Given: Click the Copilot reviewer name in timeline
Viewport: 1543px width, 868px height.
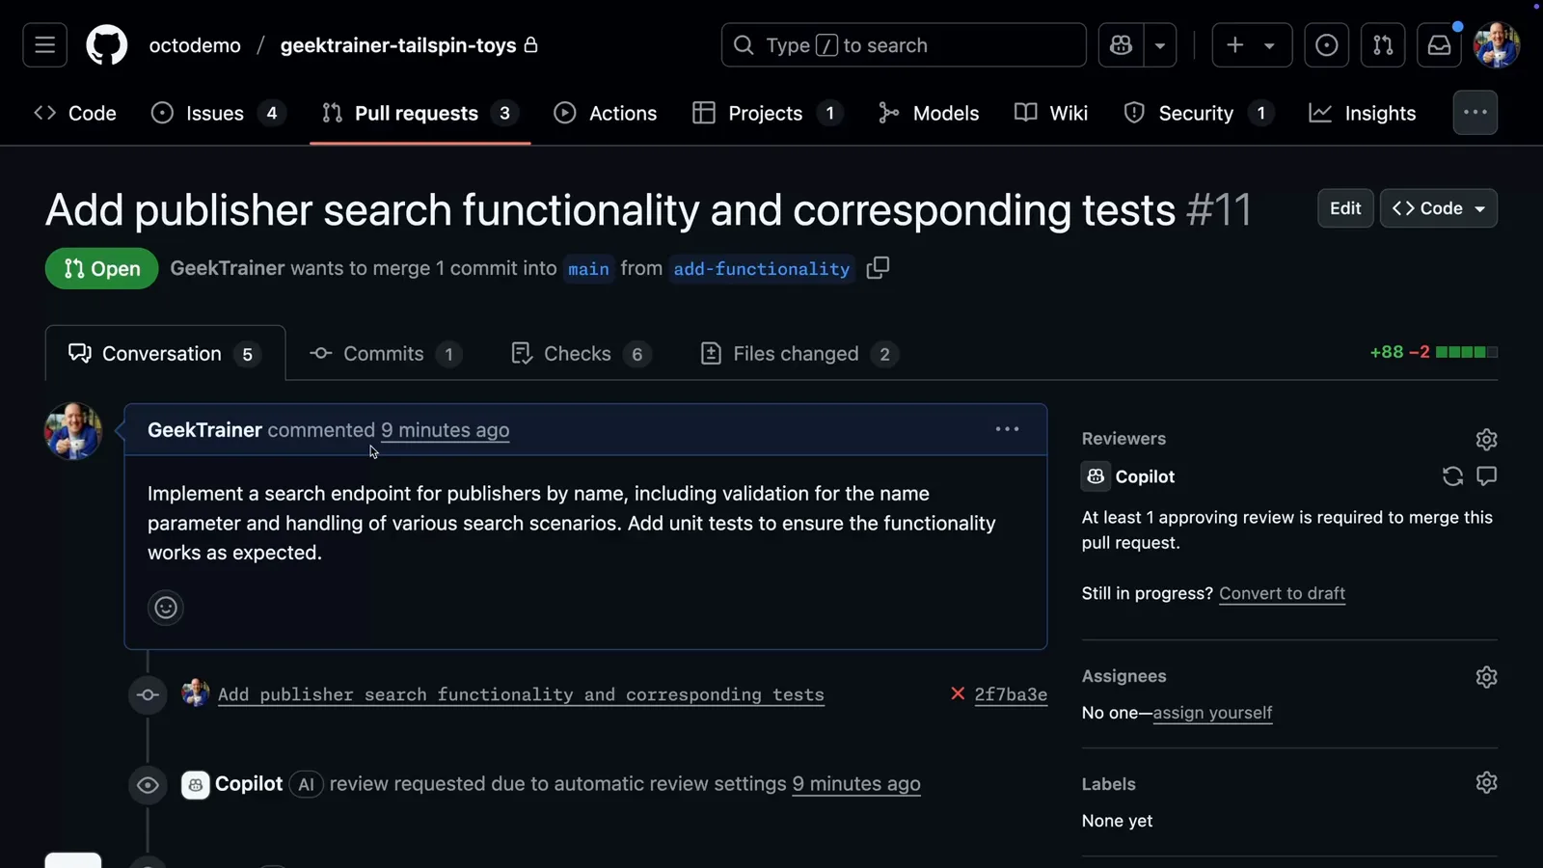Looking at the screenshot, I should pos(249,784).
